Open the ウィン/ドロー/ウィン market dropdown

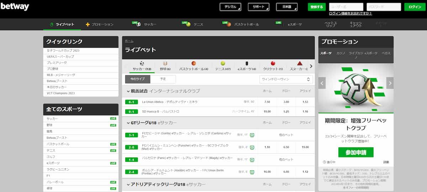click(x=286, y=79)
